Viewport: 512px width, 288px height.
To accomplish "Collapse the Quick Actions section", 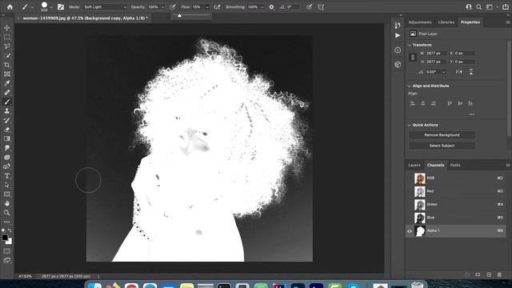I will click(409, 125).
